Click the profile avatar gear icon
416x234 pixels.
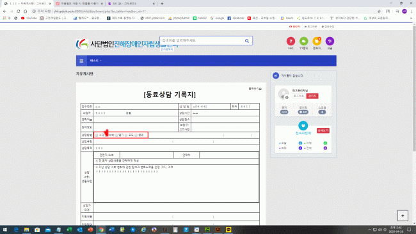tap(287, 98)
